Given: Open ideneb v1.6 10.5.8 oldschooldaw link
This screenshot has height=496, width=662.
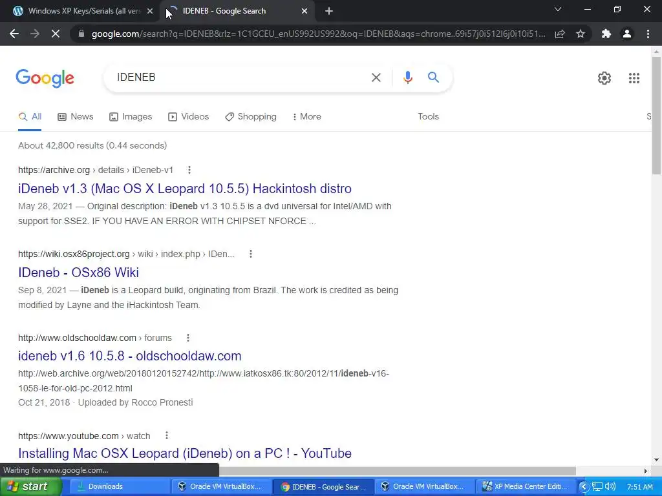Looking at the screenshot, I should coord(129,356).
